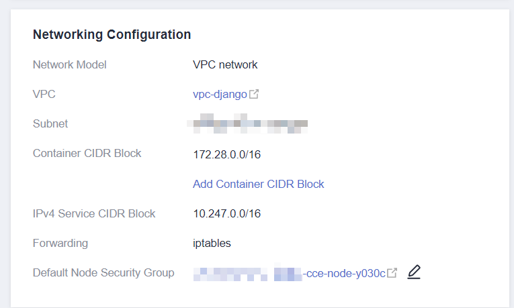
Task: Click the Networking Configuration heading
Action: (112, 34)
